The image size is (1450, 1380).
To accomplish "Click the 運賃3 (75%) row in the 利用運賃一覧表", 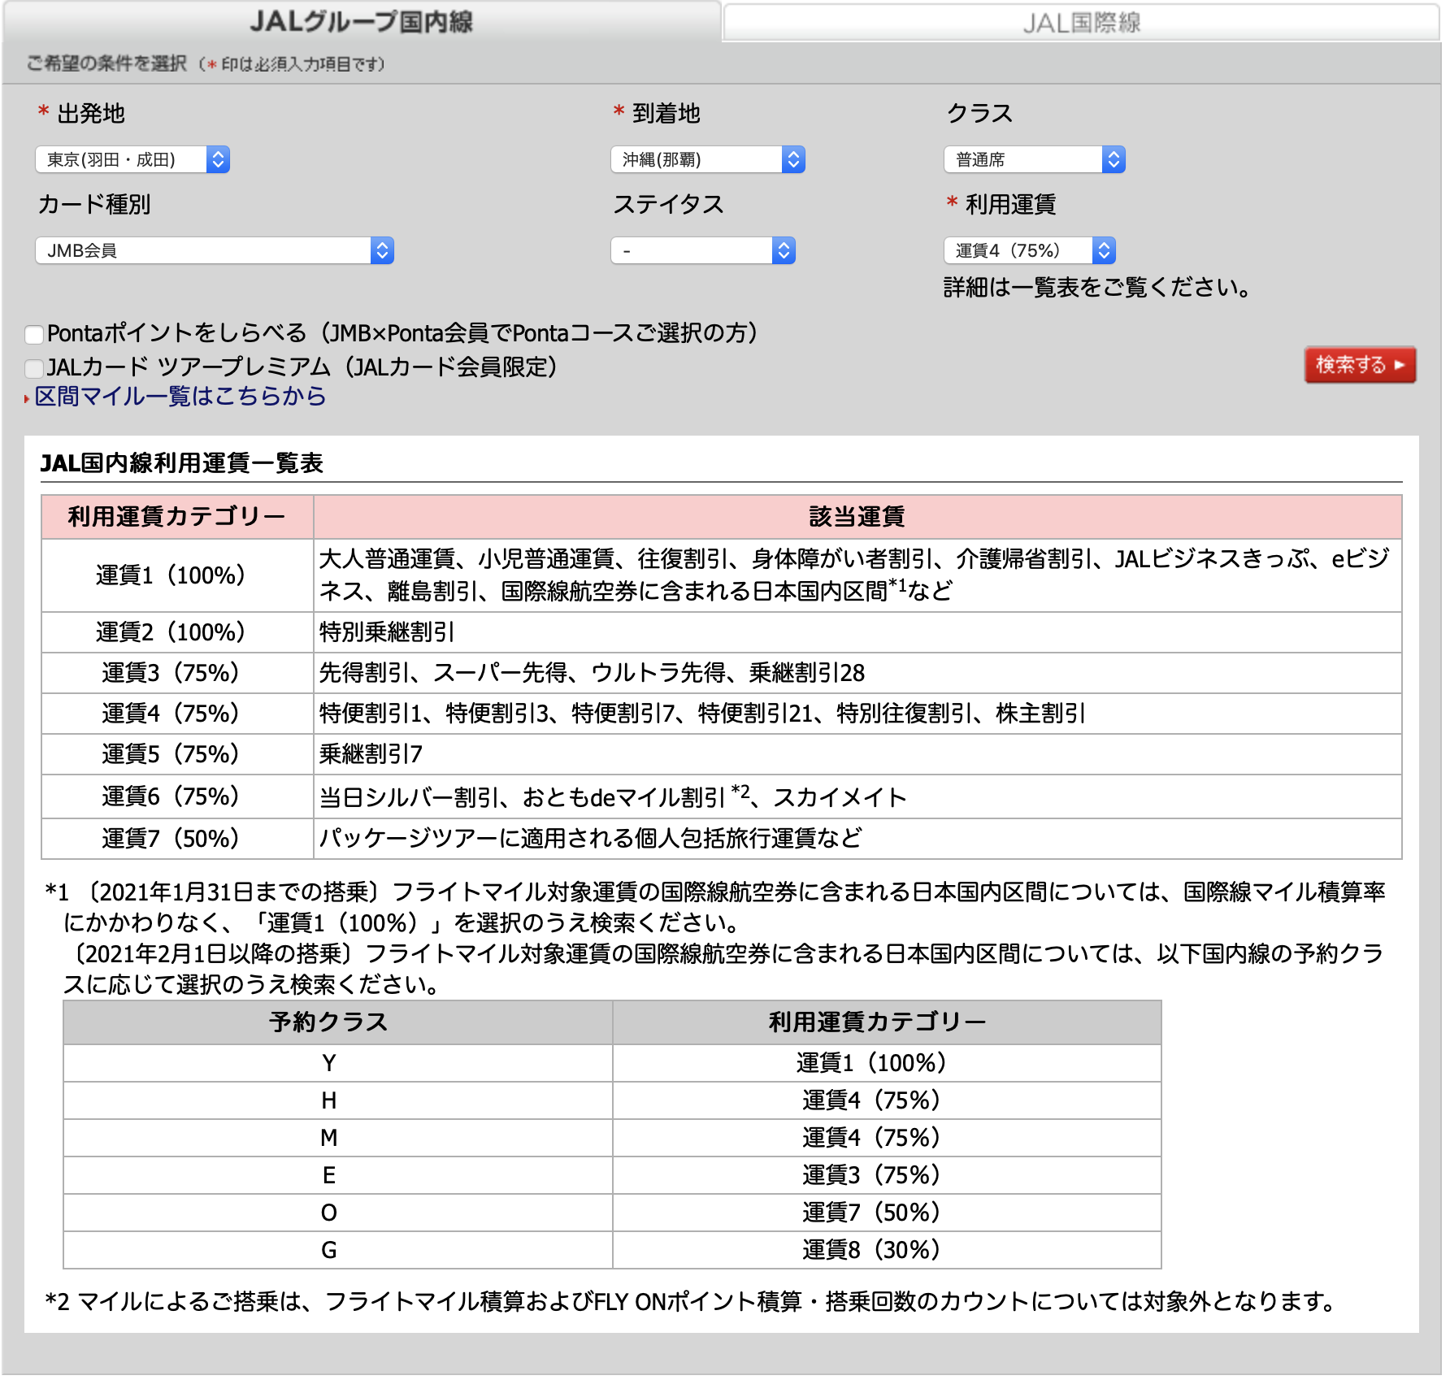I will (x=722, y=673).
